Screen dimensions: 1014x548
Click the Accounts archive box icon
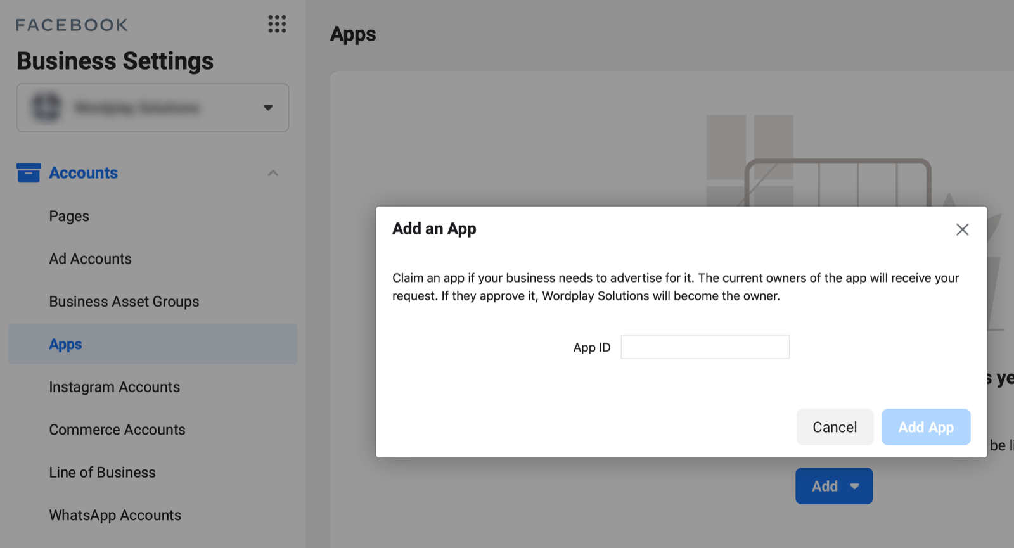[x=29, y=172]
